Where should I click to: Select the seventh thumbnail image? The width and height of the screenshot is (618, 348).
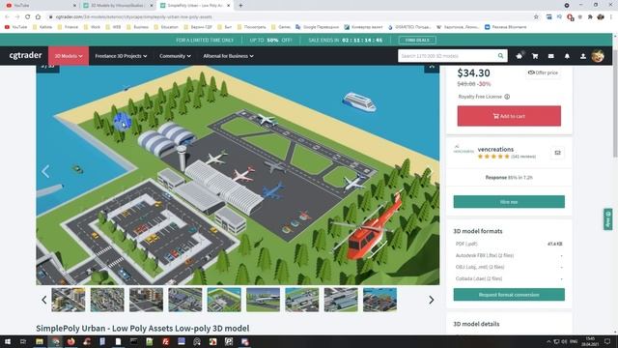[302, 300]
